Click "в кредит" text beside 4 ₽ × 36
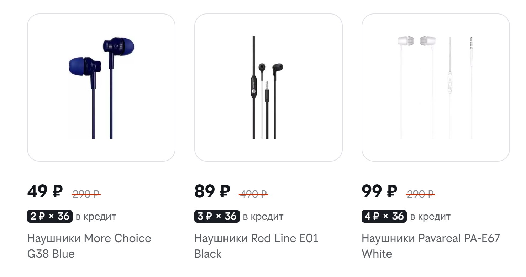The height and width of the screenshot is (277, 526). pos(430,217)
